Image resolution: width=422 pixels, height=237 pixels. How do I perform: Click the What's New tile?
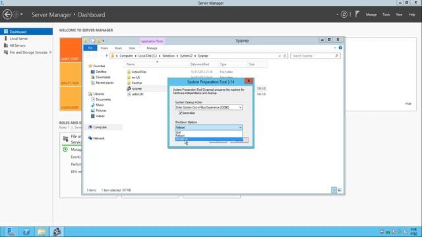[71, 74]
